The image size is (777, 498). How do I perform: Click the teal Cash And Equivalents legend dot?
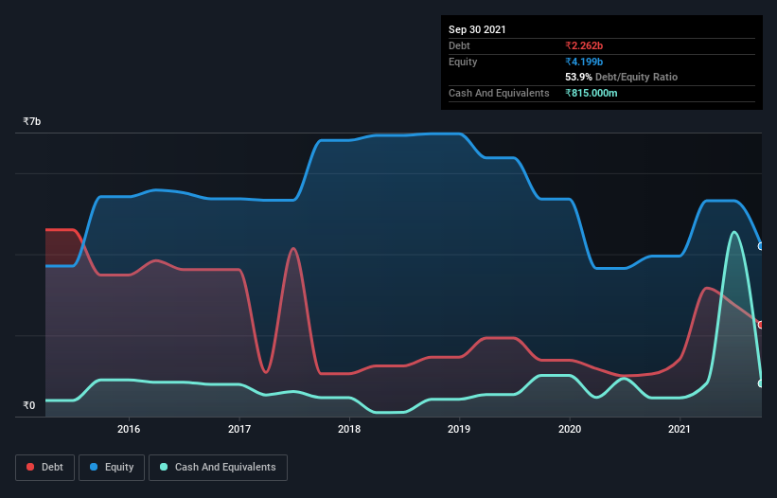click(164, 467)
